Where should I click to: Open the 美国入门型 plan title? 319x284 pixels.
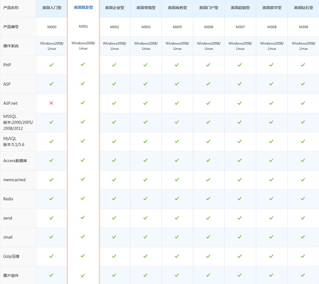click(x=52, y=8)
